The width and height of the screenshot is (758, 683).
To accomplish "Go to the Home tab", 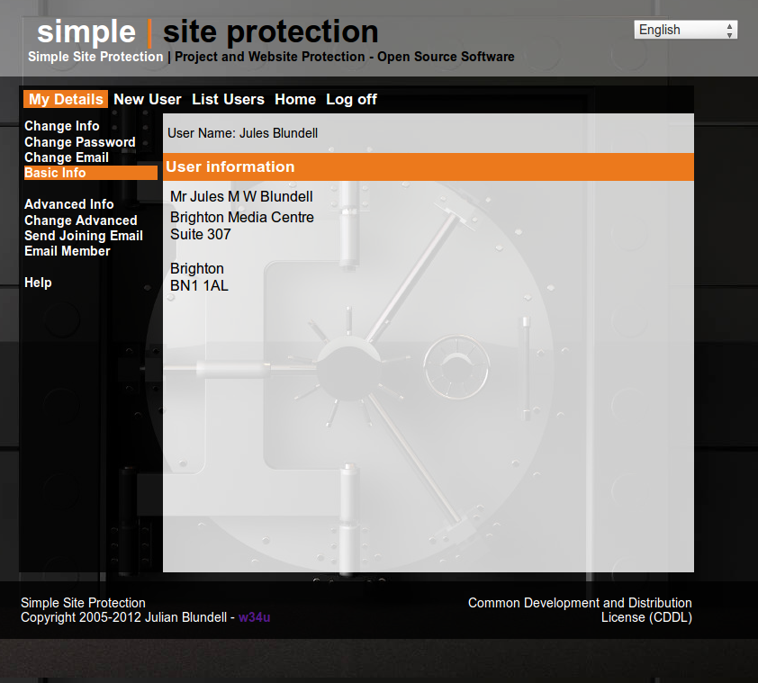I will pos(295,99).
